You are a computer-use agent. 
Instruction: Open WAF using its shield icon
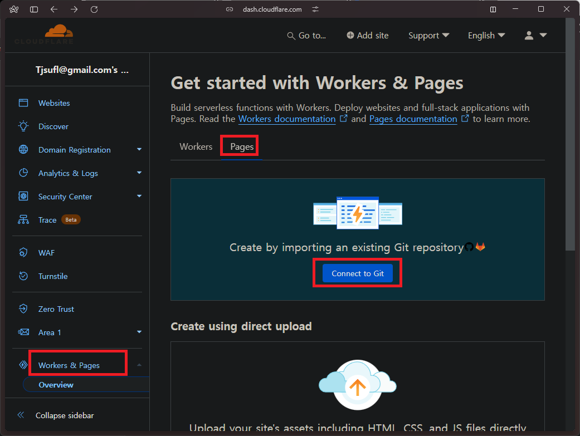tap(23, 252)
